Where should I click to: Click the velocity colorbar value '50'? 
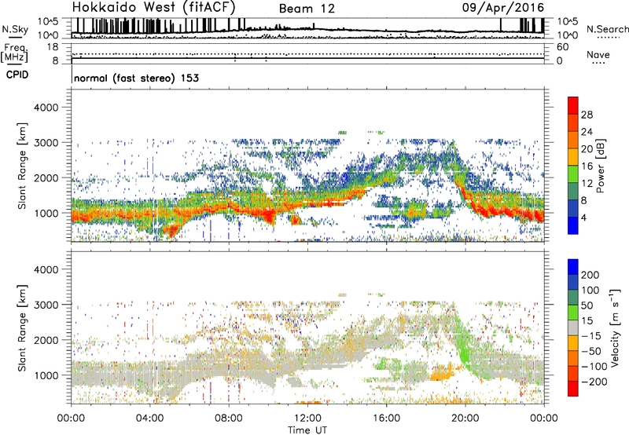pos(587,305)
